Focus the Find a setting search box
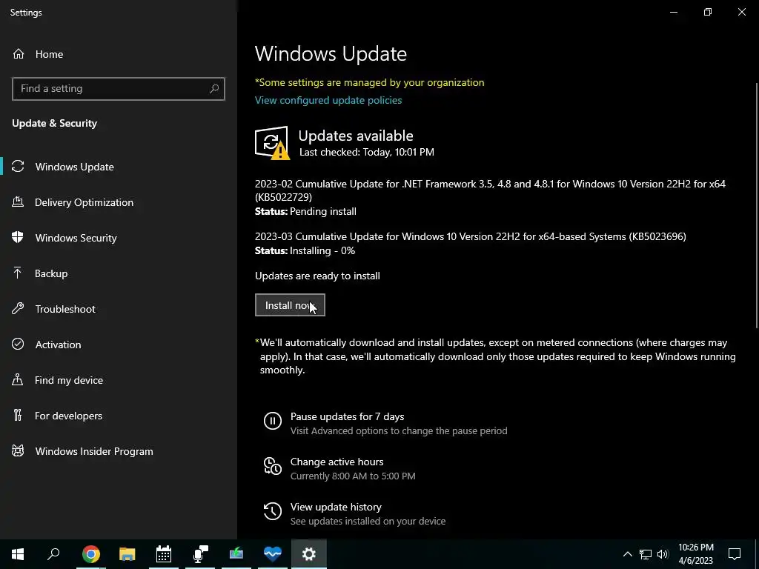Image resolution: width=759 pixels, height=569 pixels. [x=119, y=89]
